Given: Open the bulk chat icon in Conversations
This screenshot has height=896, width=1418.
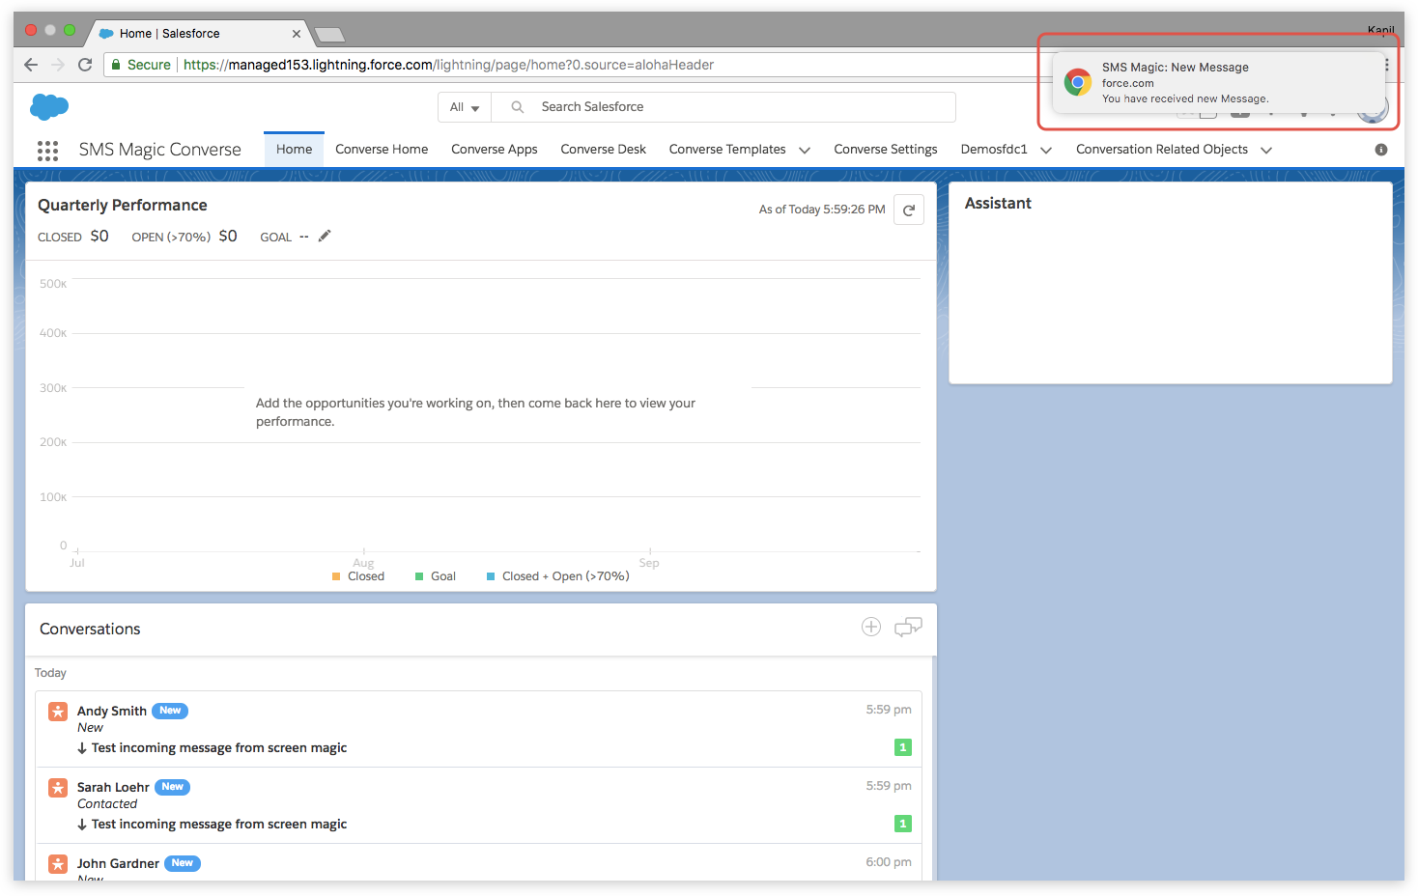Looking at the screenshot, I should (x=908, y=627).
